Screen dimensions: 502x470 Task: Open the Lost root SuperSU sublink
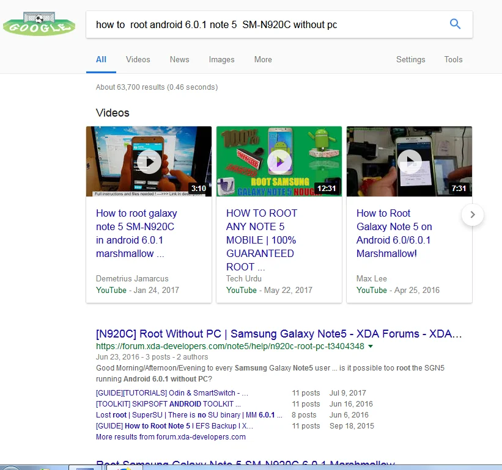coord(189,415)
